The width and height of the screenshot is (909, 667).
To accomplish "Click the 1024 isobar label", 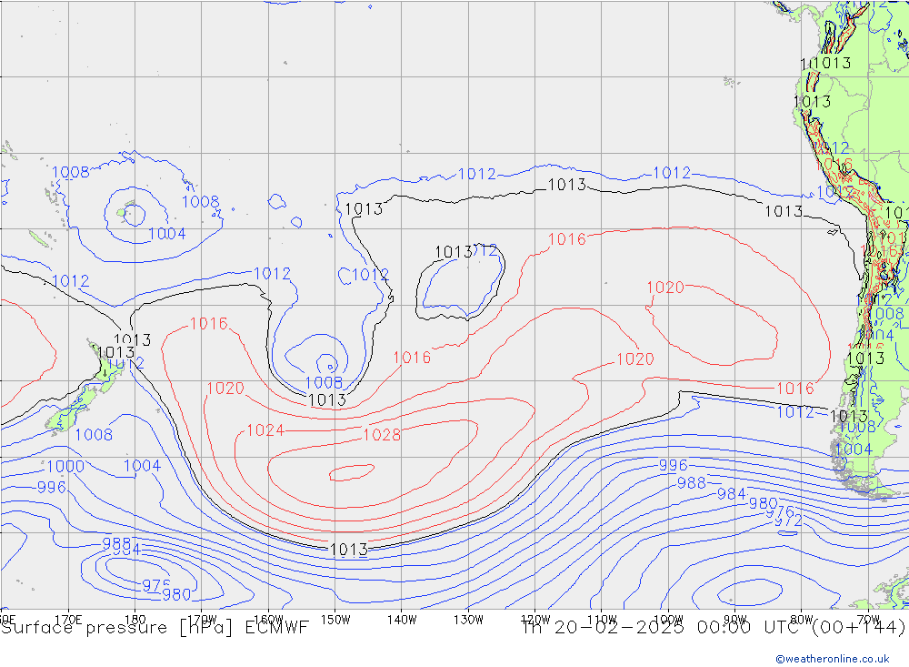I will coord(265,430).
